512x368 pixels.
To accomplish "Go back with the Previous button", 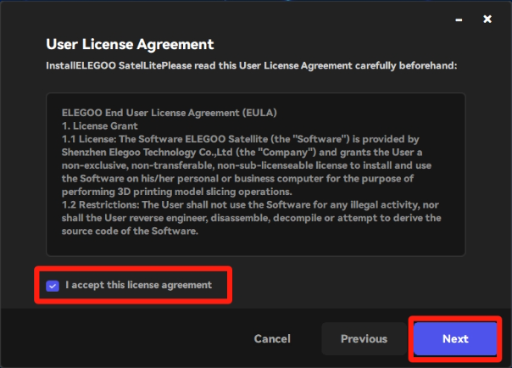I will tap(364, 339).
